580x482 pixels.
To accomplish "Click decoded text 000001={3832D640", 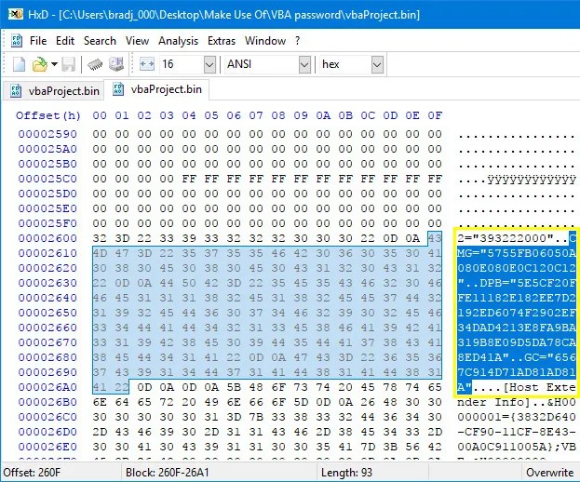I will [x=517, y=417].
